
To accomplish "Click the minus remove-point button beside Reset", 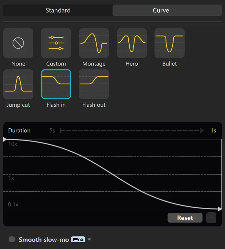I will [211, 218].
